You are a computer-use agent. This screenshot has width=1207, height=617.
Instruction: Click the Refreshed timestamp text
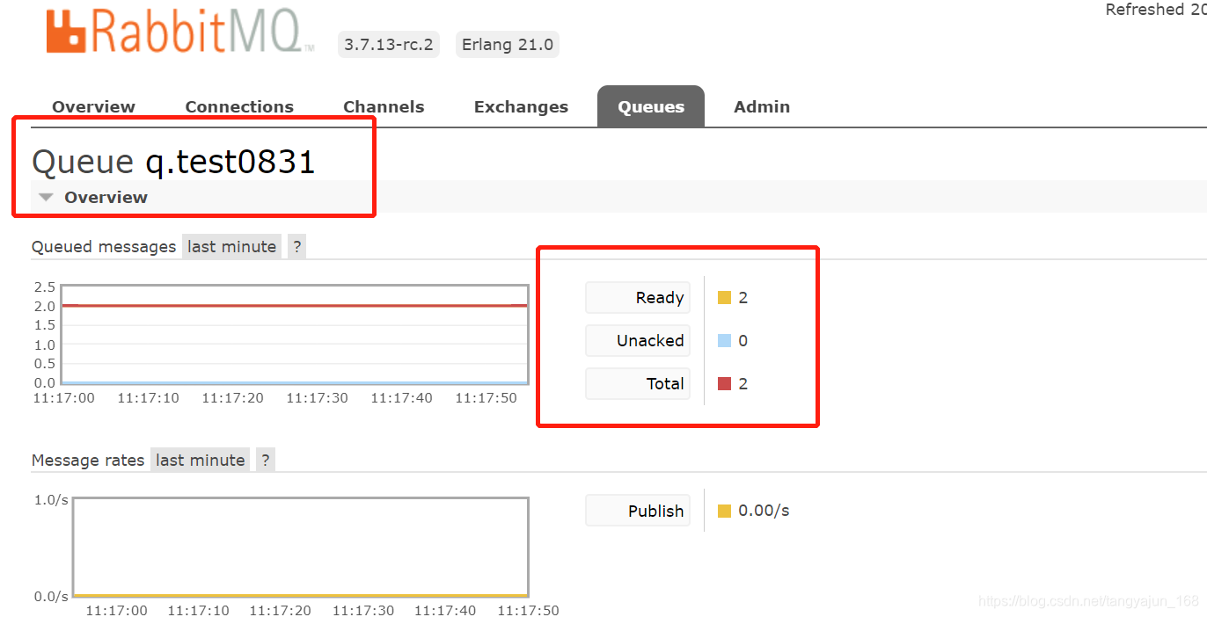(1156, 10)
